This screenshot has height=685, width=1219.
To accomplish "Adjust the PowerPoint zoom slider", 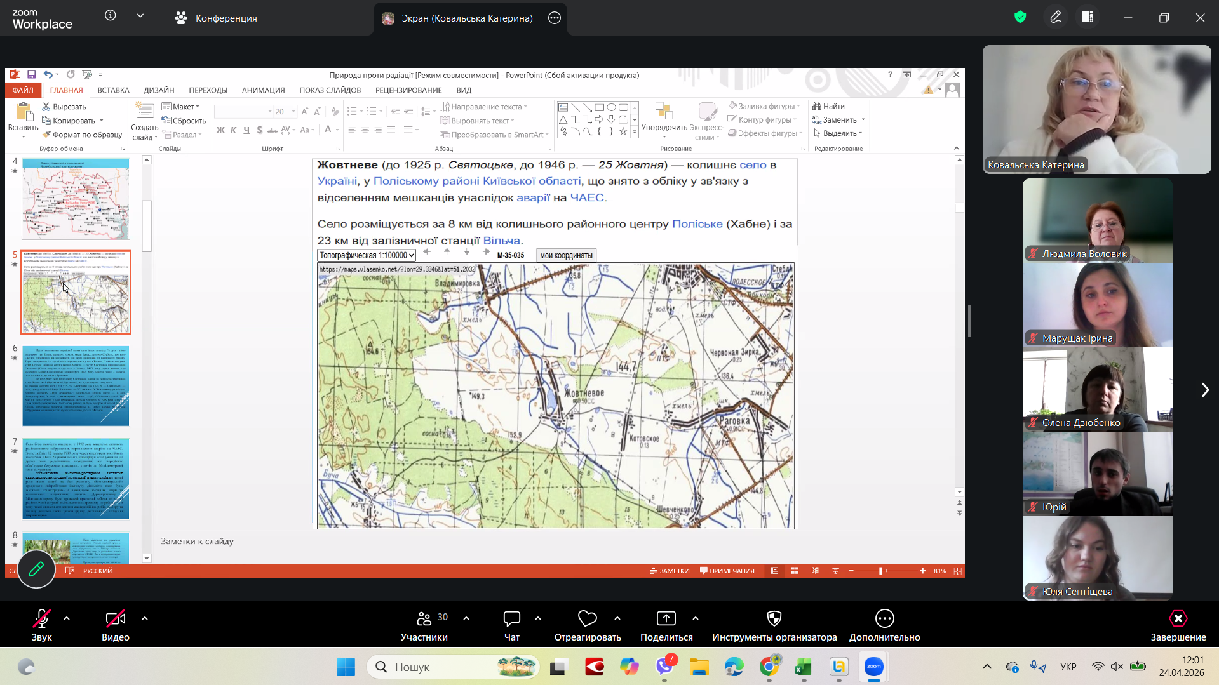I will 880,571.
